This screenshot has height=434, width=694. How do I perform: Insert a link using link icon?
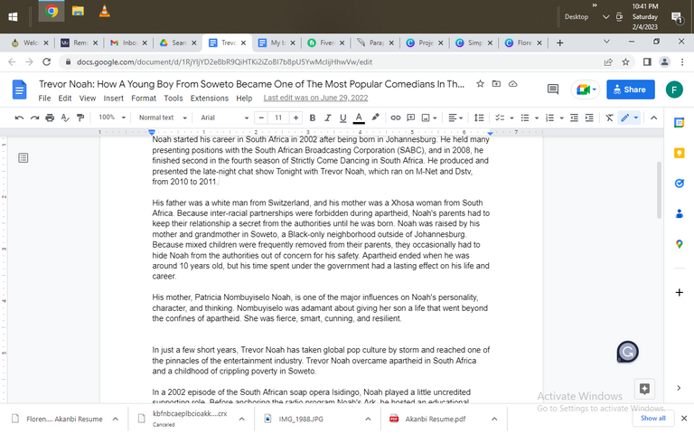[396, 118]
